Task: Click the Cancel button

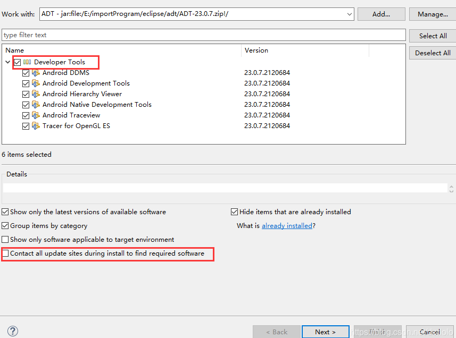Action: click(x=429, y=332)
